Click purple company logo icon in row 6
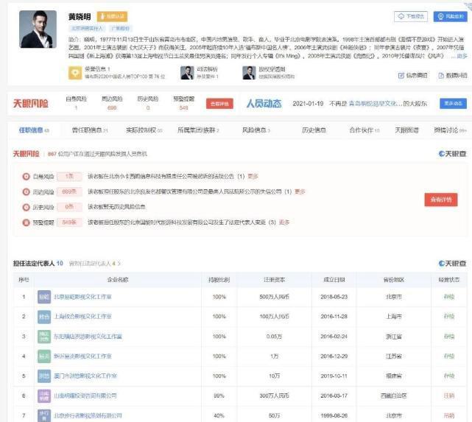Image resolution: width=472 pixels, height=422 pixels. [44, 395]
